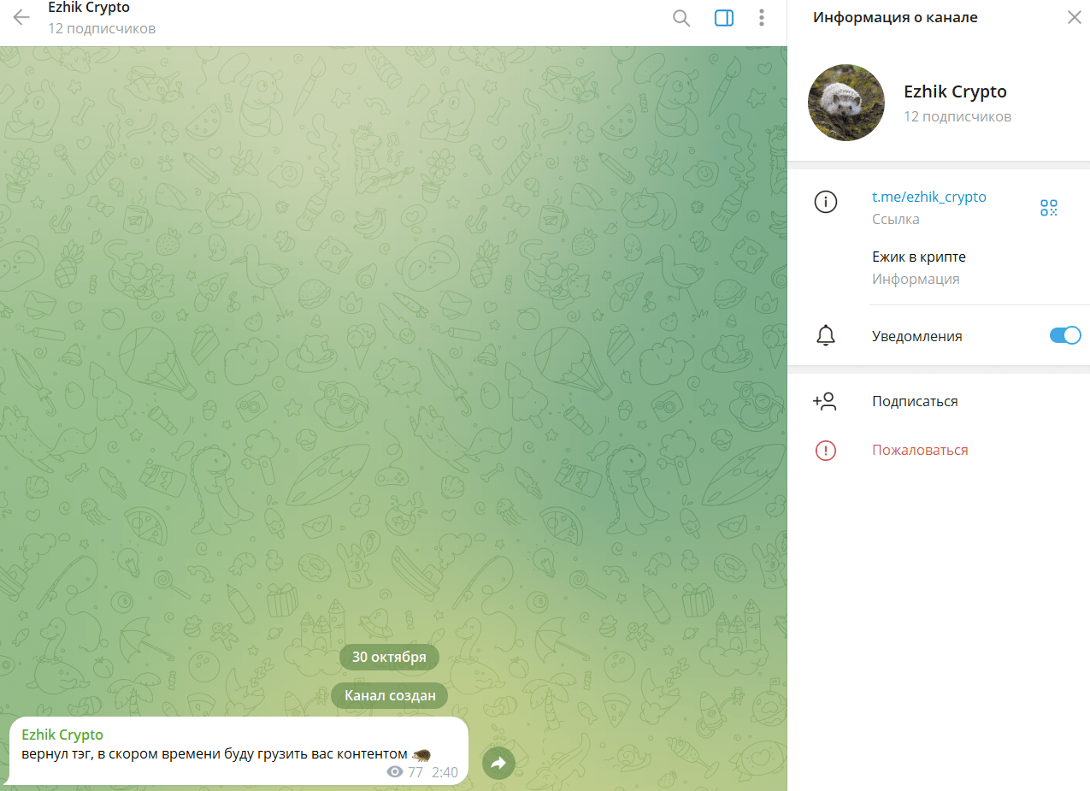Toggle the side info panel icon
The image size is (1090, 791).
pyautogui.click(x=724, y=18)
